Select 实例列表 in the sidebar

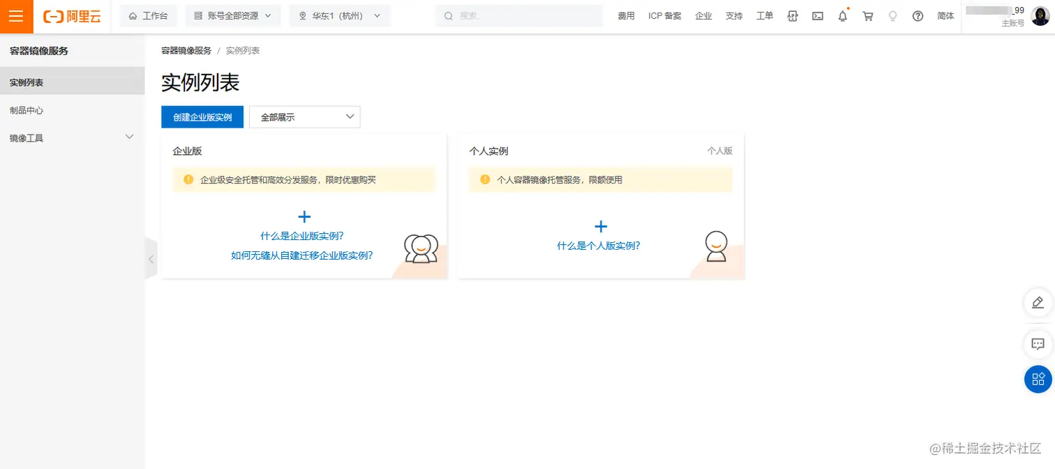[72, 82]
